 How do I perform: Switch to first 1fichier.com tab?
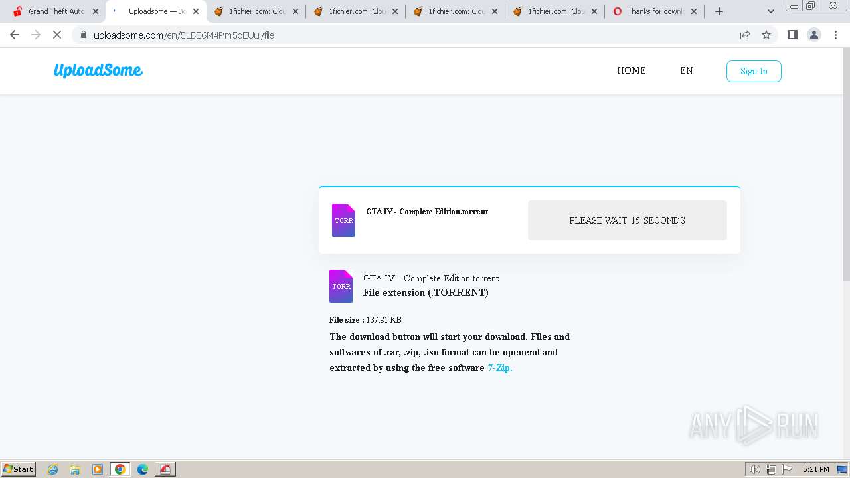click(x=256, y=11)
